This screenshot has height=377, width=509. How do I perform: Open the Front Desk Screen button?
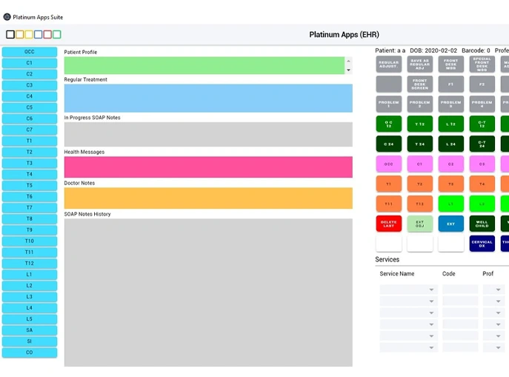(x=420, y=84)
